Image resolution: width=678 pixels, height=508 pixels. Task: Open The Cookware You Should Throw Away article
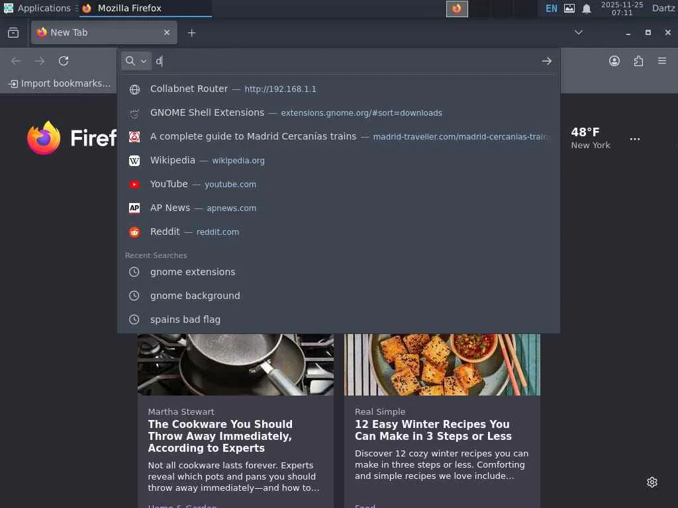pos(220,436)
